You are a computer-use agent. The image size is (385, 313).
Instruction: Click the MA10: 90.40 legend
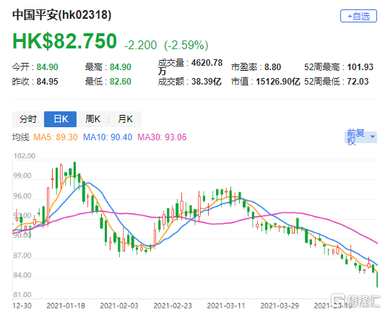[108, 137]
